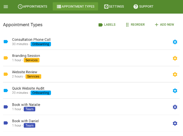The height and width of the screenshot is (136, 183).
Task: Click Add New appointment type
Action: coord(164,25)
